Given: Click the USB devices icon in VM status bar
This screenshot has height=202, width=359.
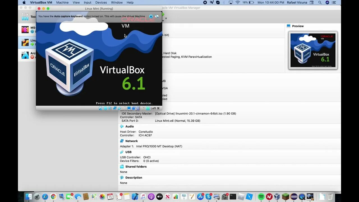Looking at the screenshot, I should coord(119,108).
